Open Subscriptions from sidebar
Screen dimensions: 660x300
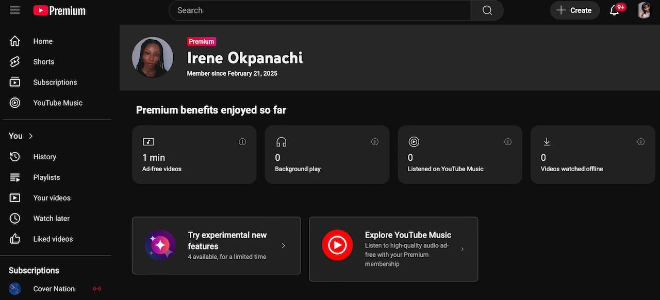56,82
